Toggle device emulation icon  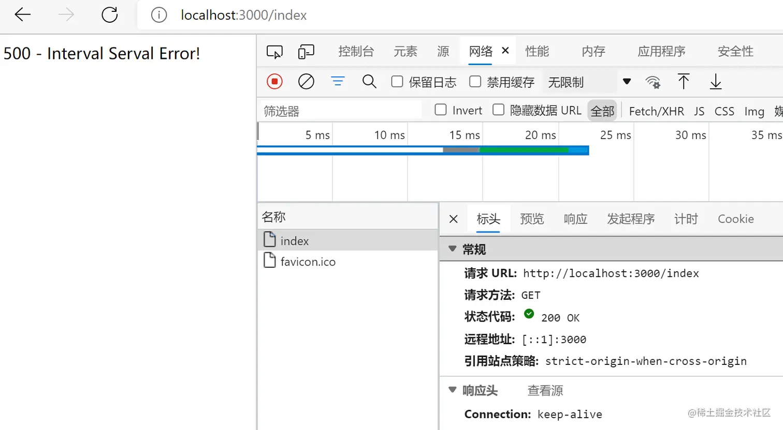pos(306,52)
